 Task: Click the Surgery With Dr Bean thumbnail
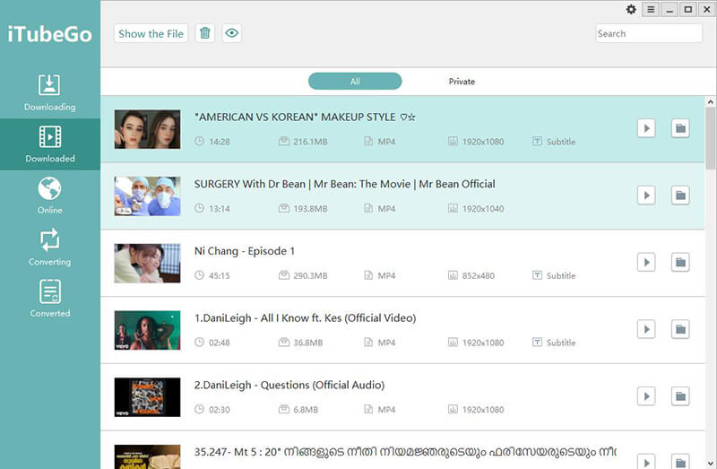coord(147,195)
